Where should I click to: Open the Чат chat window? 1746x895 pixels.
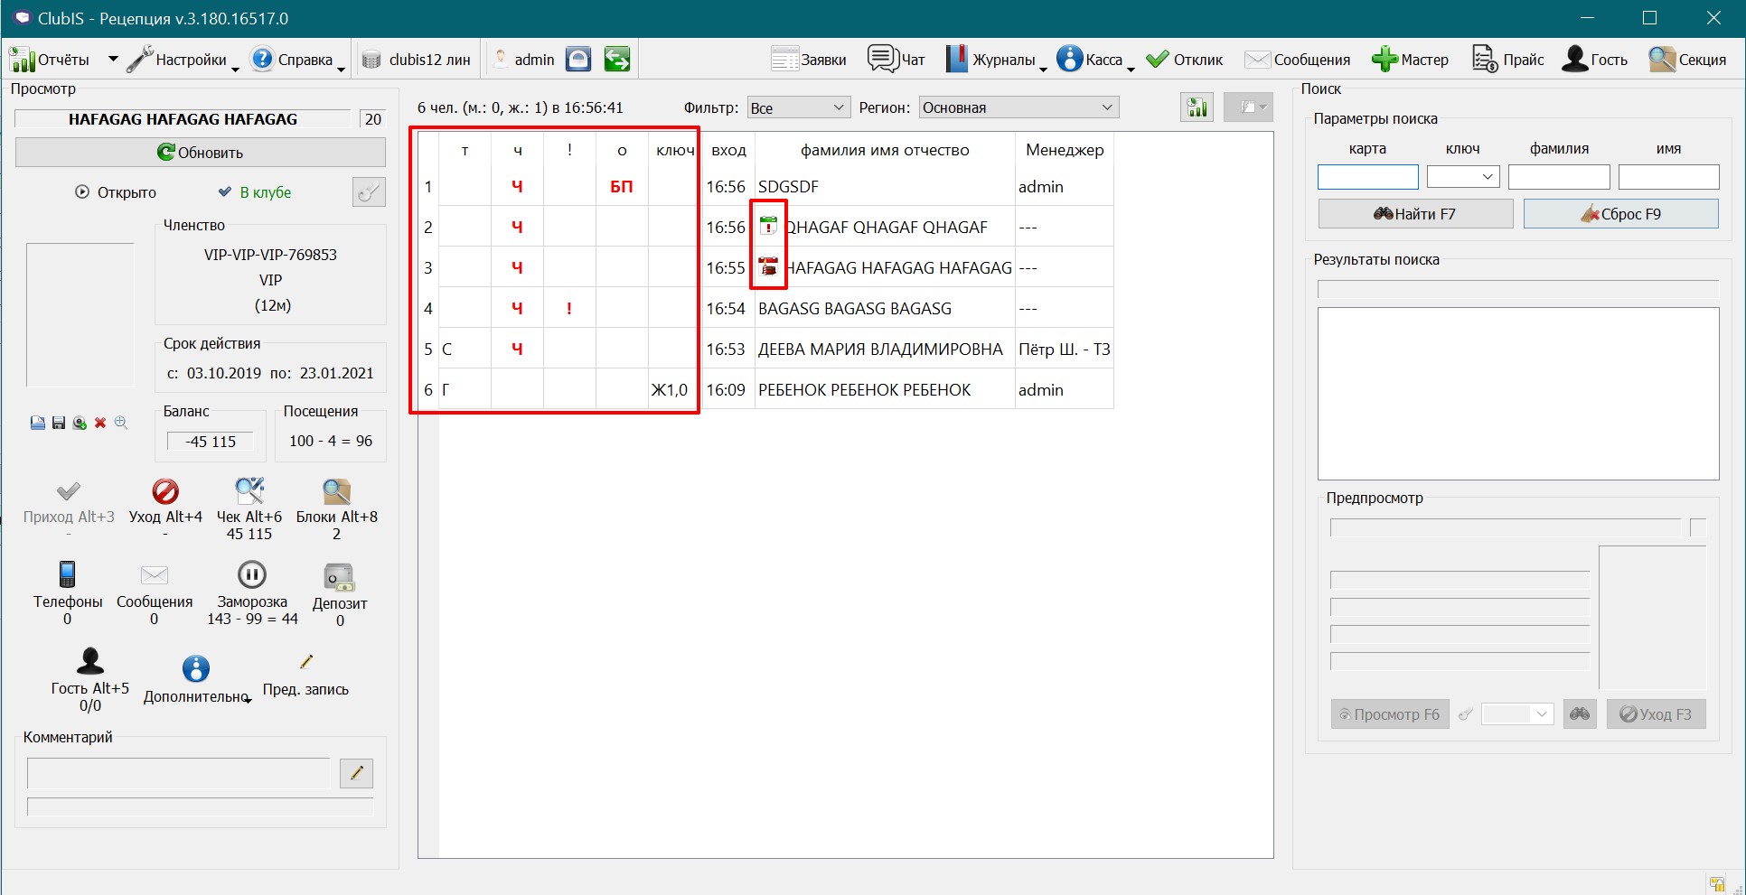(x=896, y=60)
